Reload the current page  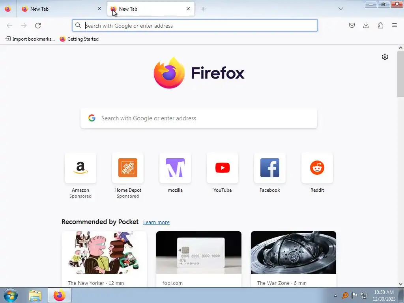tap(38, 26)
